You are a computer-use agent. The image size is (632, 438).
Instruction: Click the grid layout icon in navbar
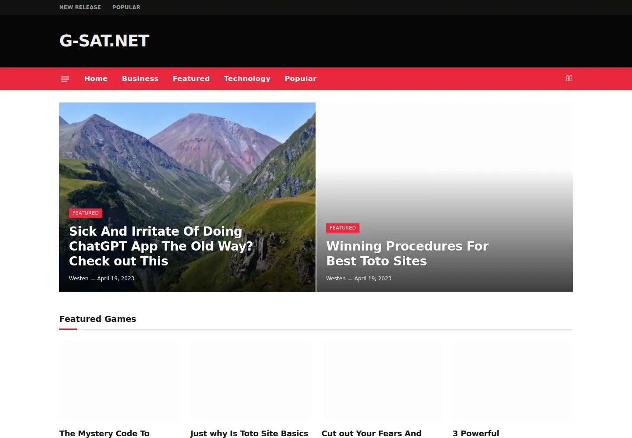tap(569, 78)
